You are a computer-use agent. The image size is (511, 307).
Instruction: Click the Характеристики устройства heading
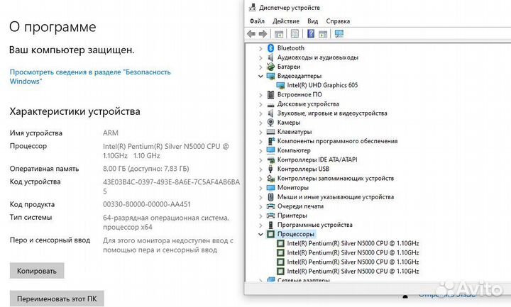click(75, 111)
